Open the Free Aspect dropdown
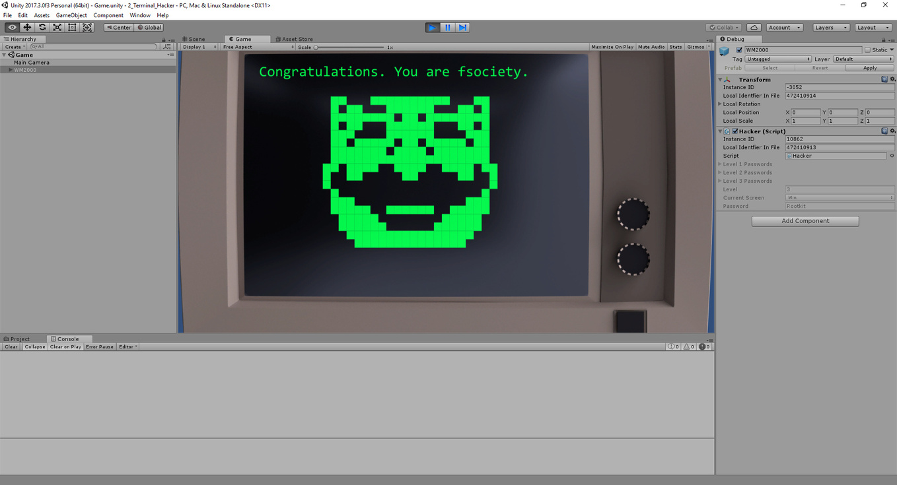 pyautogui.click(x=237, y=47)
